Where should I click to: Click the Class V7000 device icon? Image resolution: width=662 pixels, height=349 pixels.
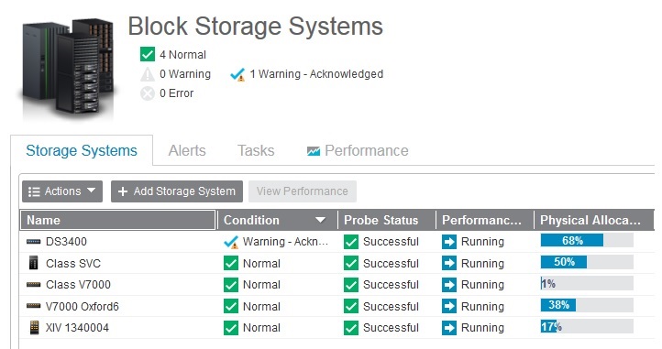(x=33, y=285)
